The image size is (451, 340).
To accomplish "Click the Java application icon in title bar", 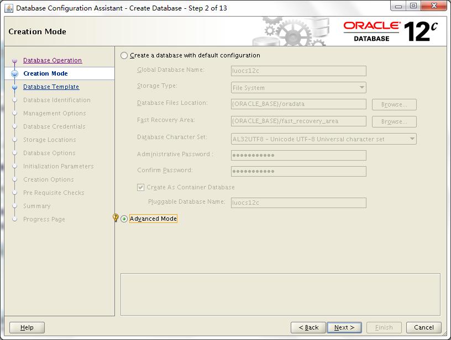I will 9,8.
